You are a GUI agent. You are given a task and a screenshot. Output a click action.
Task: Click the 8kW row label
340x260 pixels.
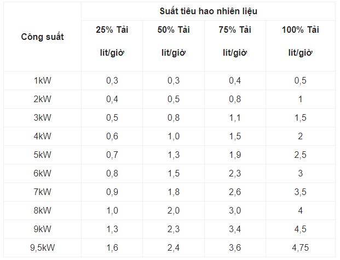(42, 210)
